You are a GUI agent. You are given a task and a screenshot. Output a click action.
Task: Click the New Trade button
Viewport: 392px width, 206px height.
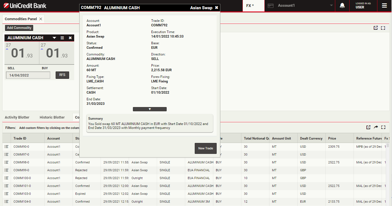pyautogui.click(x=205, y=148)
